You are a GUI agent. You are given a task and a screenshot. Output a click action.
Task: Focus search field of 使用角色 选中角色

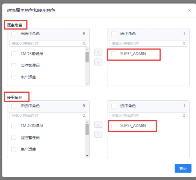(148, 116)
